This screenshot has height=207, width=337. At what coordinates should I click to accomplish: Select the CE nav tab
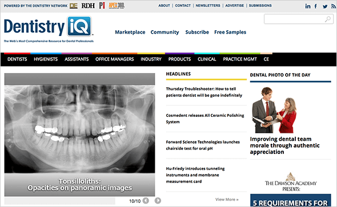[266, 59]
